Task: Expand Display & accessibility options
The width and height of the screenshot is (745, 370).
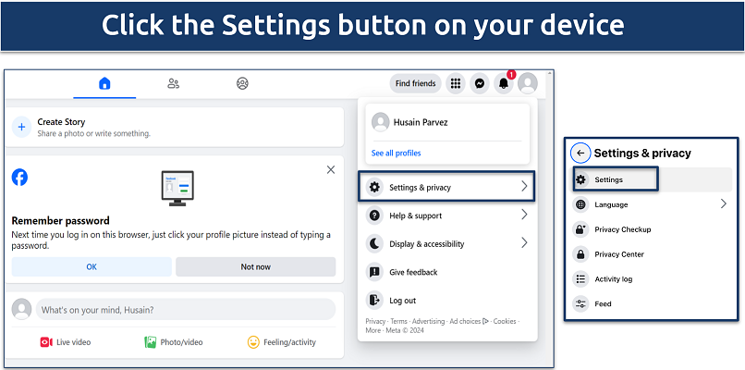Action: click(x=447, y=244)
